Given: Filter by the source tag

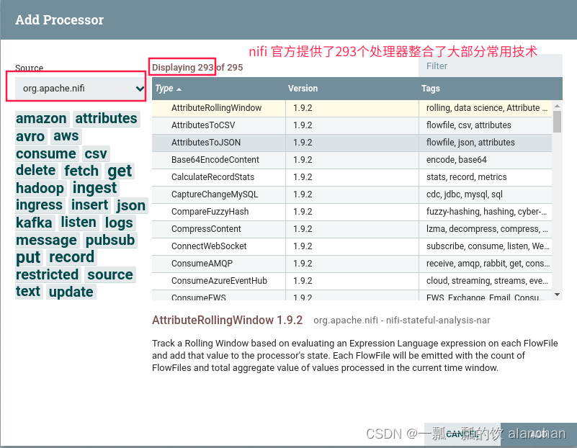Looking at the screenshot, I should click(x=110, y=274).
